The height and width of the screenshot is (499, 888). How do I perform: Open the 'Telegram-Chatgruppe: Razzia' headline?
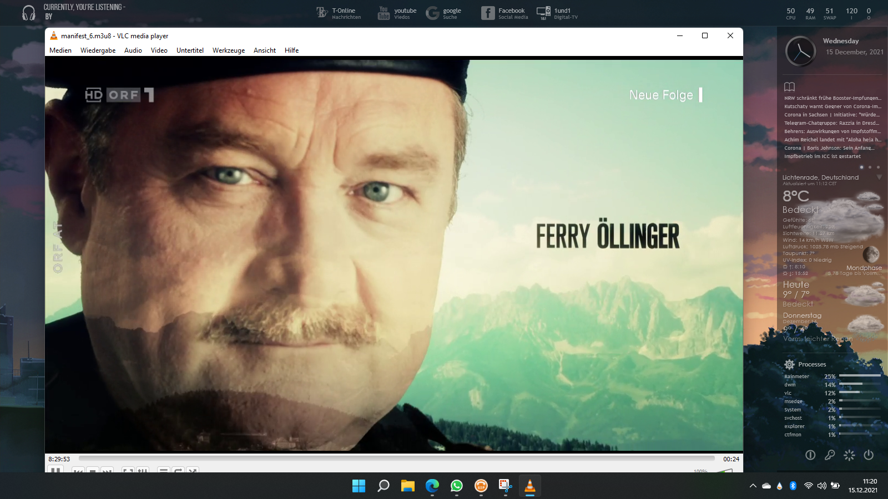(832, 123)
